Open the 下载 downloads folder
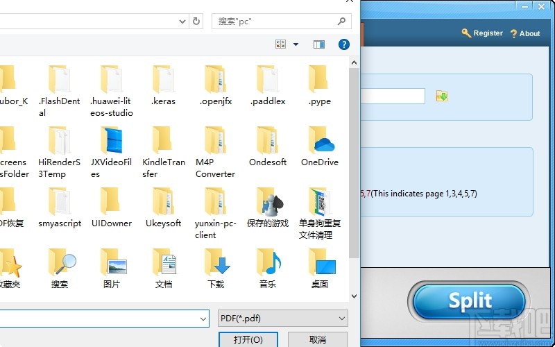The width and height of the screenshot is (555, 347). [x=216, y=269]
